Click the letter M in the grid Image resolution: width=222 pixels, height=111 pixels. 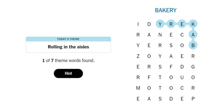coord(138,88)
